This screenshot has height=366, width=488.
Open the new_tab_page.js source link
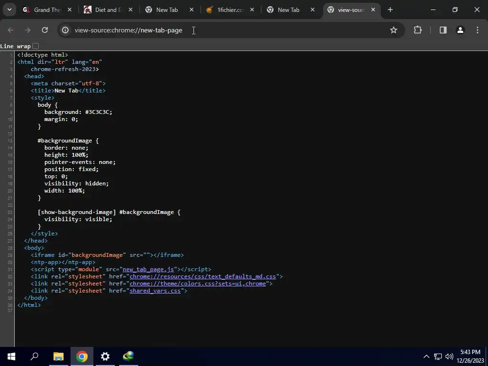tap(148, 269)
